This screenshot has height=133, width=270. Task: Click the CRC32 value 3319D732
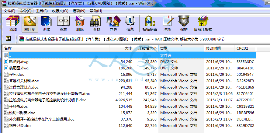coord(245,126)
